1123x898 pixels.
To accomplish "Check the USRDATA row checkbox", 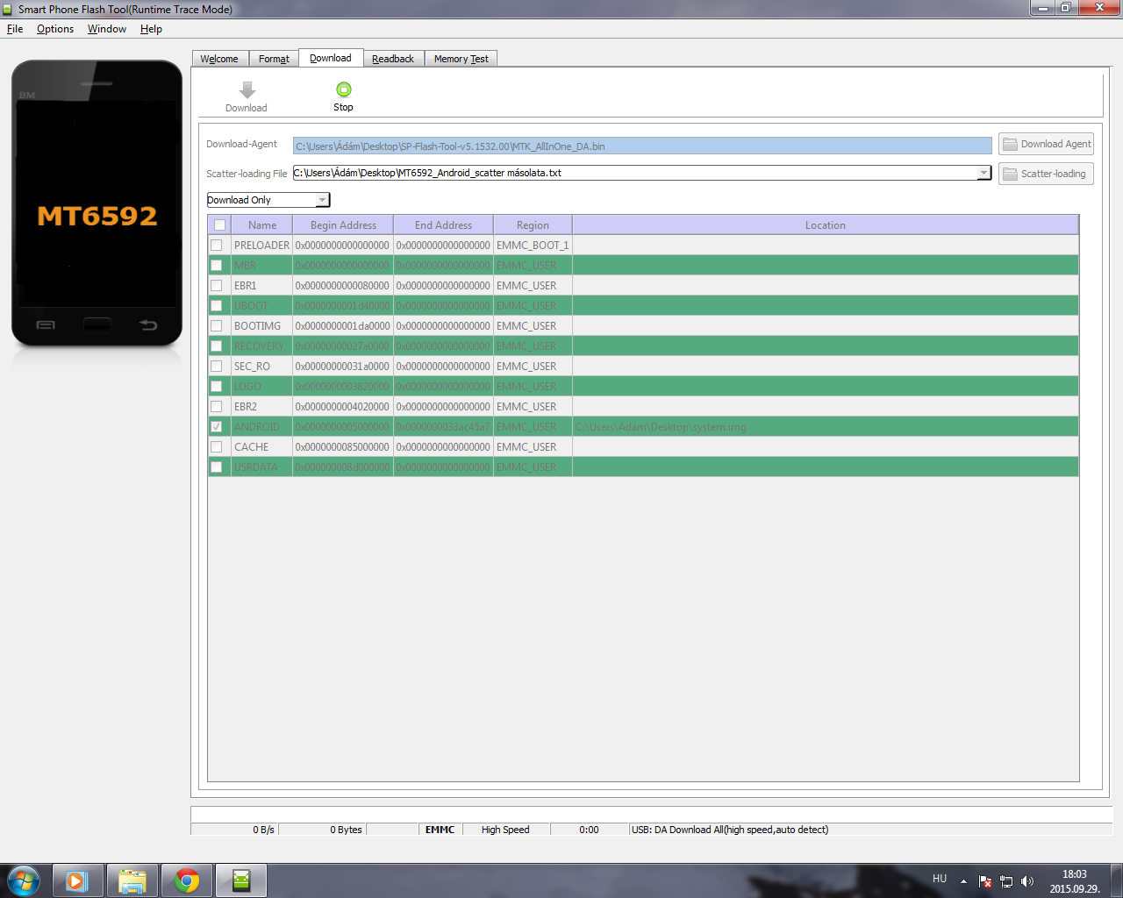I will [x=217, y=467].
